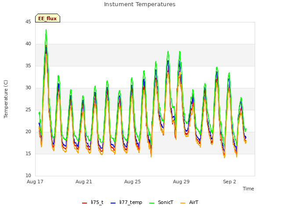Viewport: 281px width, 211px height.
Task: Click the 35 y-axis tick label
Action: tap(28, 66)
